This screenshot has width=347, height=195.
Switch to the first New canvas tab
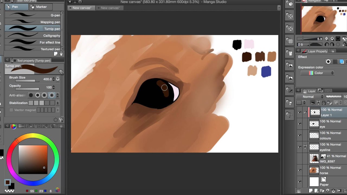[81, 8]
